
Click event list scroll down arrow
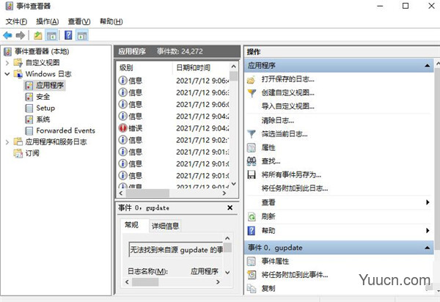coord(233,184)
